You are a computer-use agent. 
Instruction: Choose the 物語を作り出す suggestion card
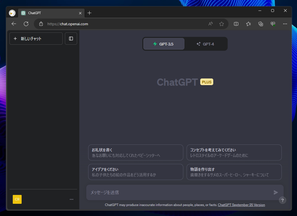tap(234, 172)
